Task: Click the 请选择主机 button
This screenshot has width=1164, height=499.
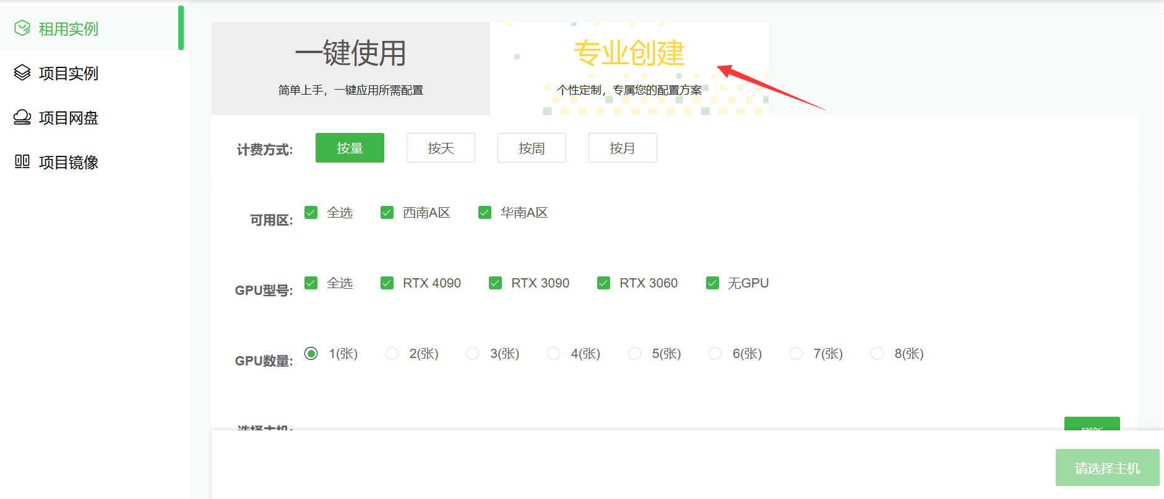Action: 1107,467
